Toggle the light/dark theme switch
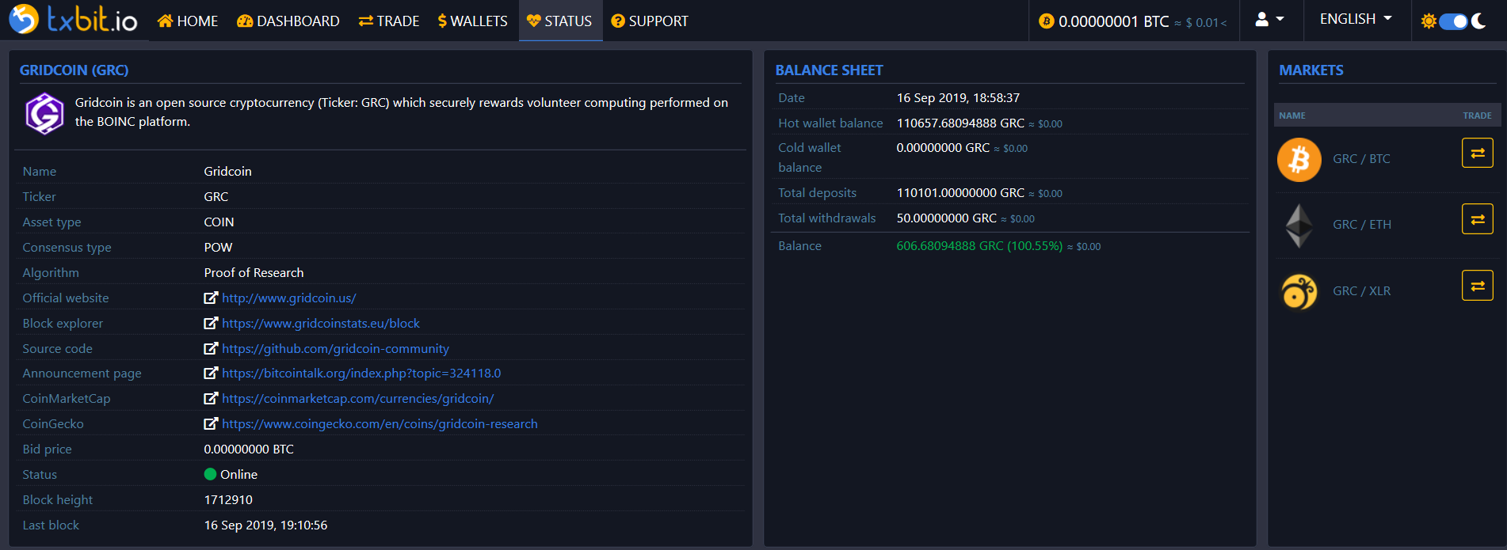The image size is (1507, 550). click(1453, 21)
